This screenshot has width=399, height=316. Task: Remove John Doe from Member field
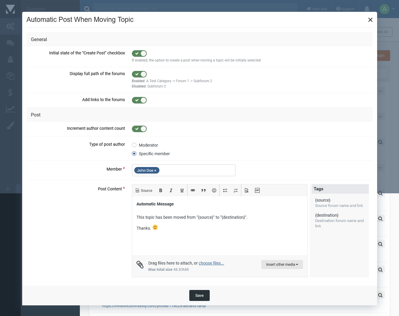(155, 171)
